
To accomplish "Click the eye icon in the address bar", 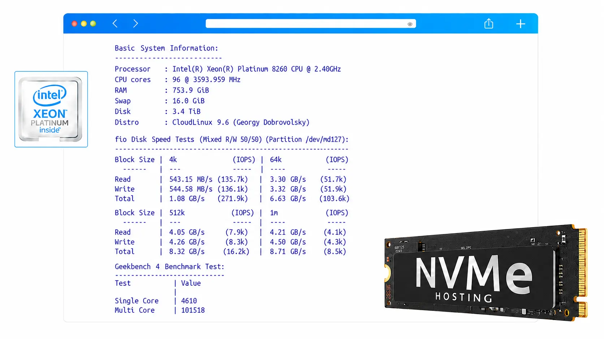I will pos(410,24).
